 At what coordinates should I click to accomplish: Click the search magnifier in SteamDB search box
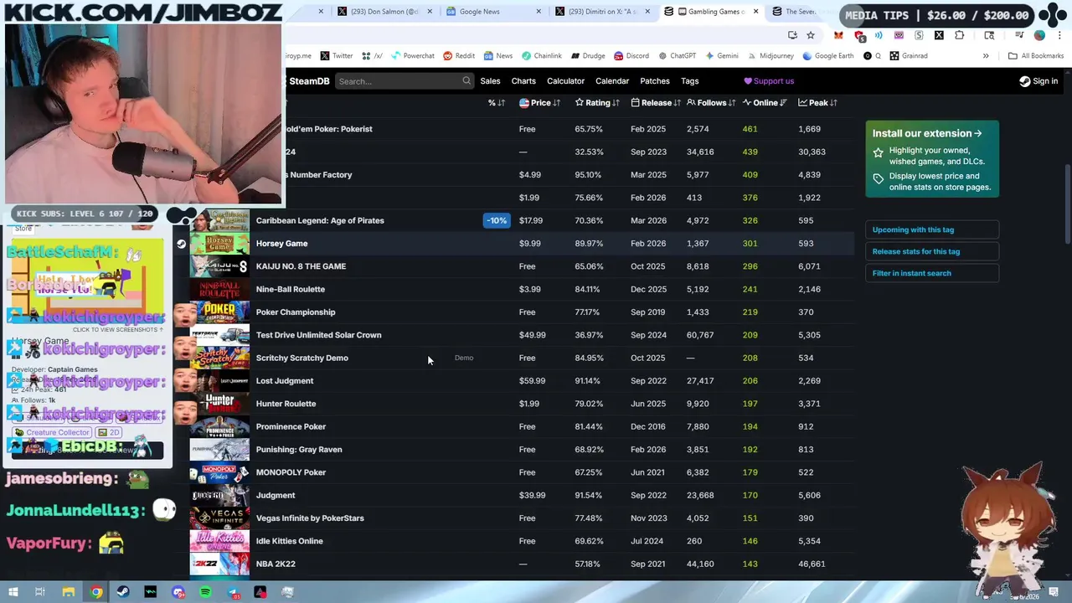click(x=466, y=81)
